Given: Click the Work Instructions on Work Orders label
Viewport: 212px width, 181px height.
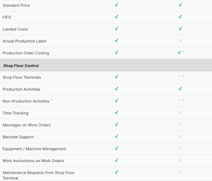Looking at the screenshot, I should (33, 161).
